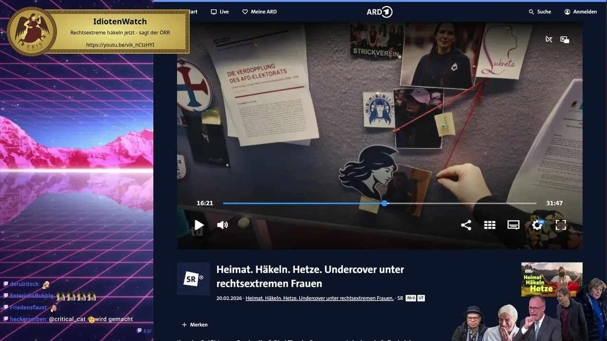Click the Eris emblem in stream overlay
Image resolution: width=607 pixels, height=341 pixels.
[32, 31]
